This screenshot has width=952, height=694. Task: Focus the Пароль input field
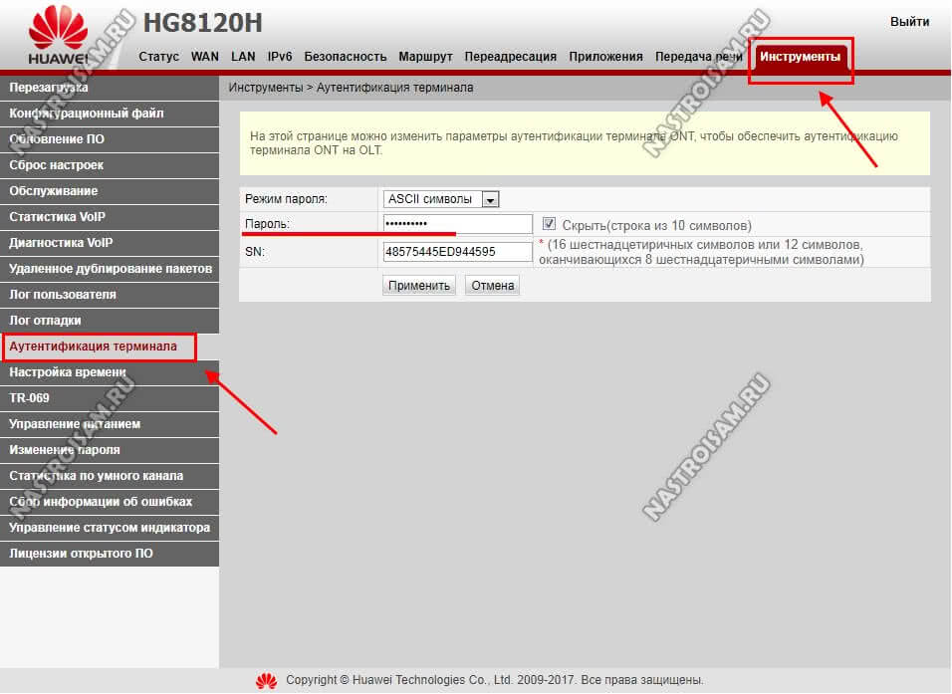click(458, 225)
